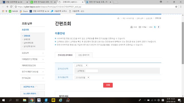Open KakaoTalk from the taskbar

coord(53,100)
